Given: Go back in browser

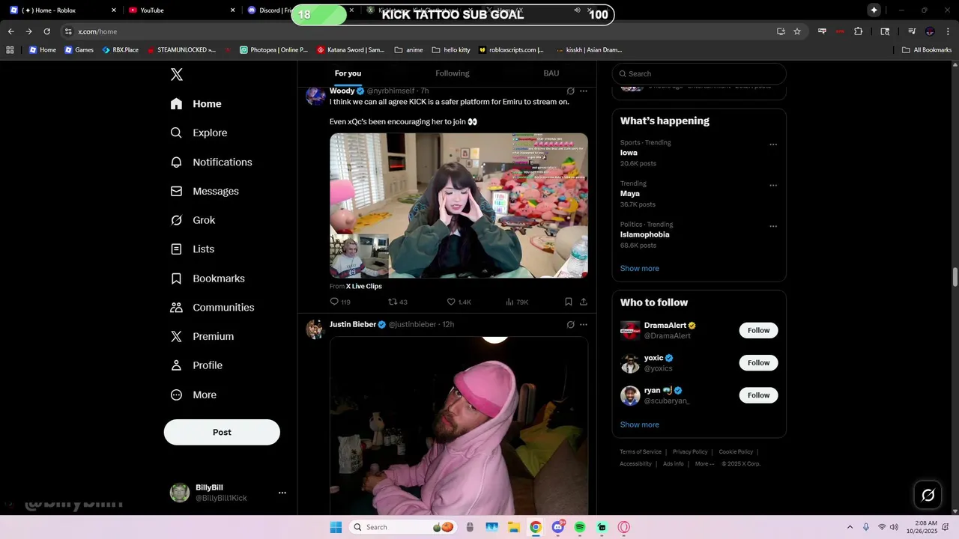Looking at the screenshot, I should click(x=10, y=31).
